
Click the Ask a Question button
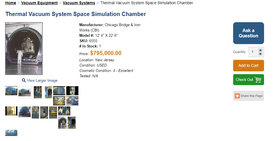pos(249,33)
